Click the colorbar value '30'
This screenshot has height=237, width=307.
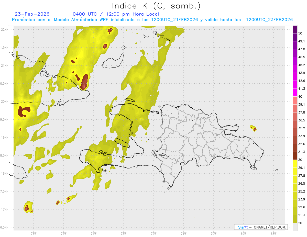300,160
